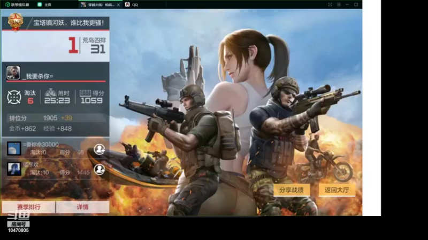Click the 得分 score icon
428x240 pixels.
tap(85, 93)
